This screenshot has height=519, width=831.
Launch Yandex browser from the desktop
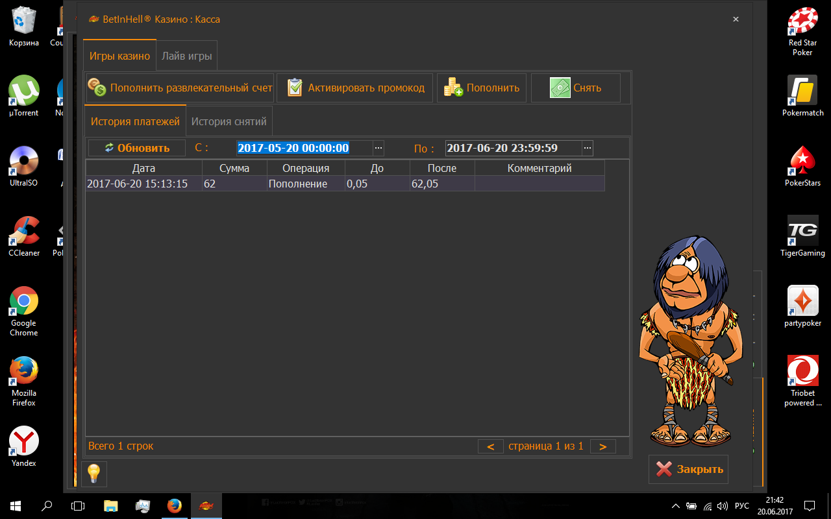click(x=24, y=442)
